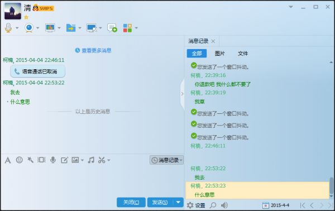Expand presentation options dropdown arrow
Viewport: 335px width, 211px height.
pos(59,28)
